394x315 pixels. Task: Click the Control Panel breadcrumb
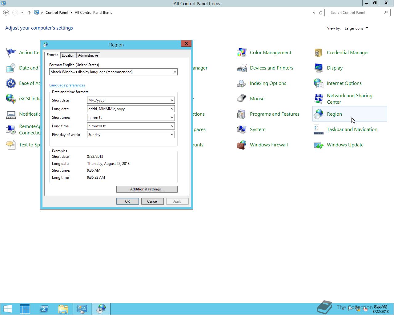(57, 13)
